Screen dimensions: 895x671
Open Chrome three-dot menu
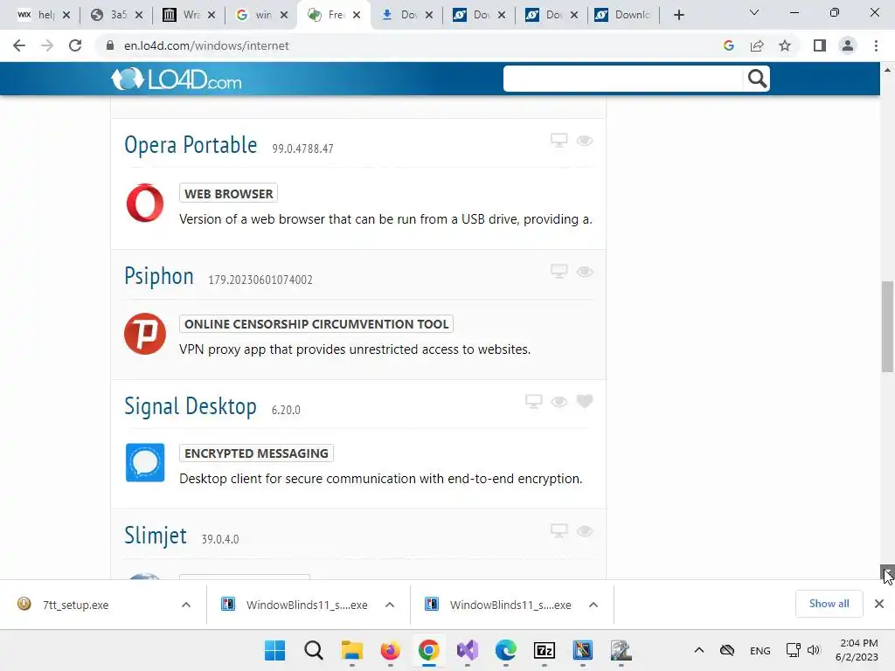[876, 45]
